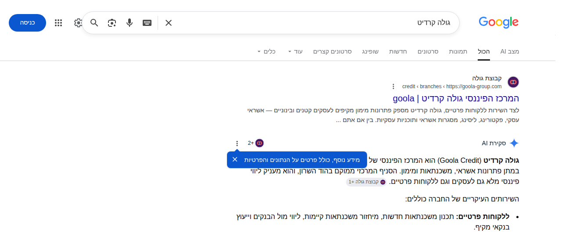Dismiss the blue מידע נוסף tooltip
562x237 pixels.
pyautogui.click(x=235, y=159)
